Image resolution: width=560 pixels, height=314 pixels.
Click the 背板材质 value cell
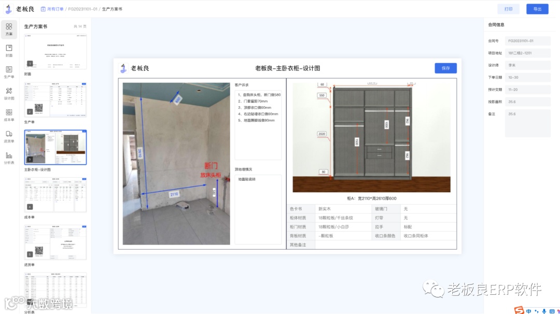[343, 236]
